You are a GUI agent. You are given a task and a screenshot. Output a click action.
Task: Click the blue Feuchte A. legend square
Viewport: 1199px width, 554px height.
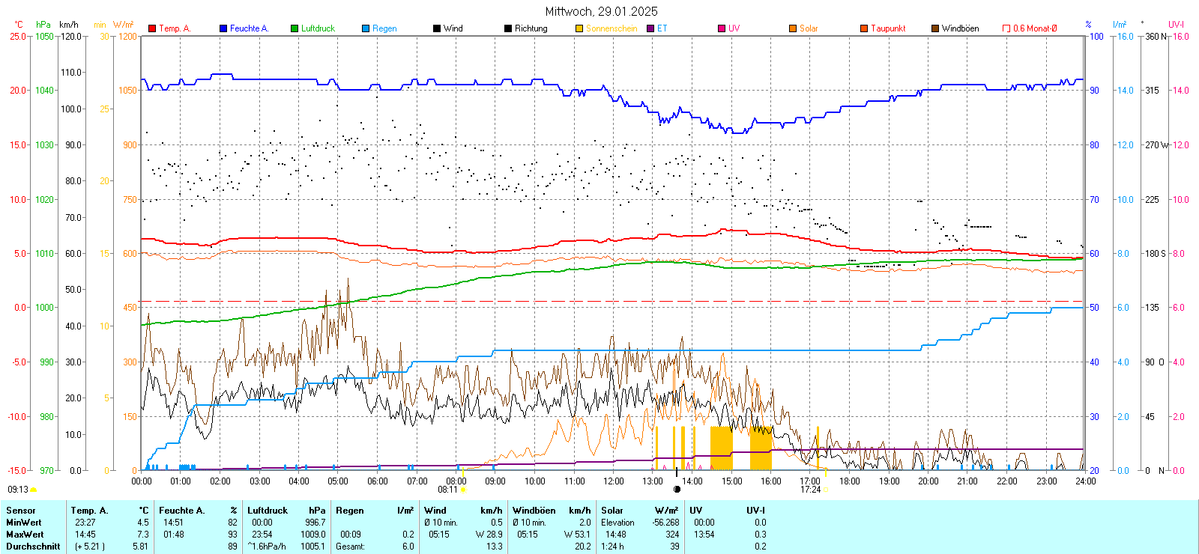point(223,28)
